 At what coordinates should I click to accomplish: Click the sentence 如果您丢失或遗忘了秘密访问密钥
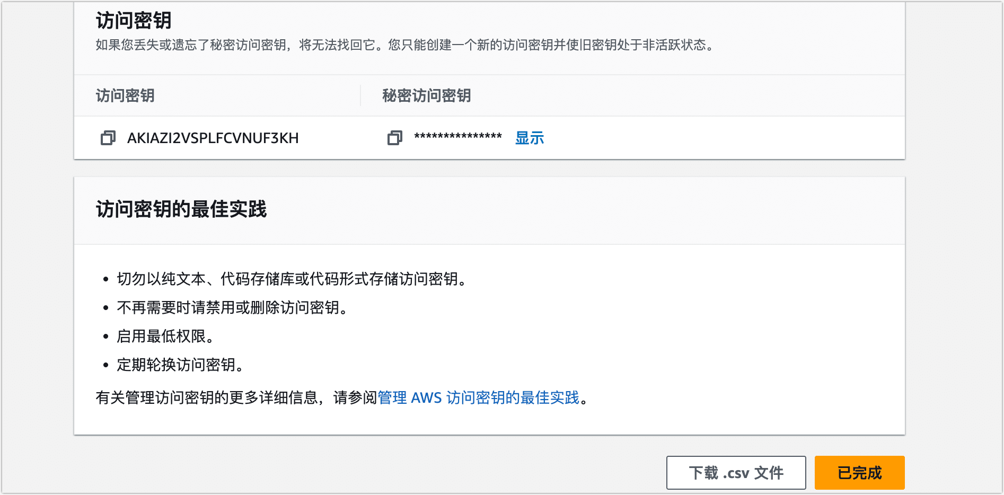[x=192, y=45]
